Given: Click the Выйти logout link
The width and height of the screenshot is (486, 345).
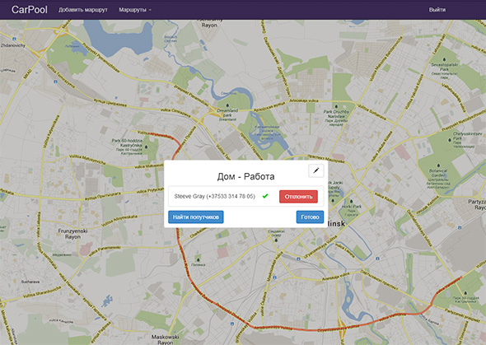Looking at the screenshot, I should (437, 10).
